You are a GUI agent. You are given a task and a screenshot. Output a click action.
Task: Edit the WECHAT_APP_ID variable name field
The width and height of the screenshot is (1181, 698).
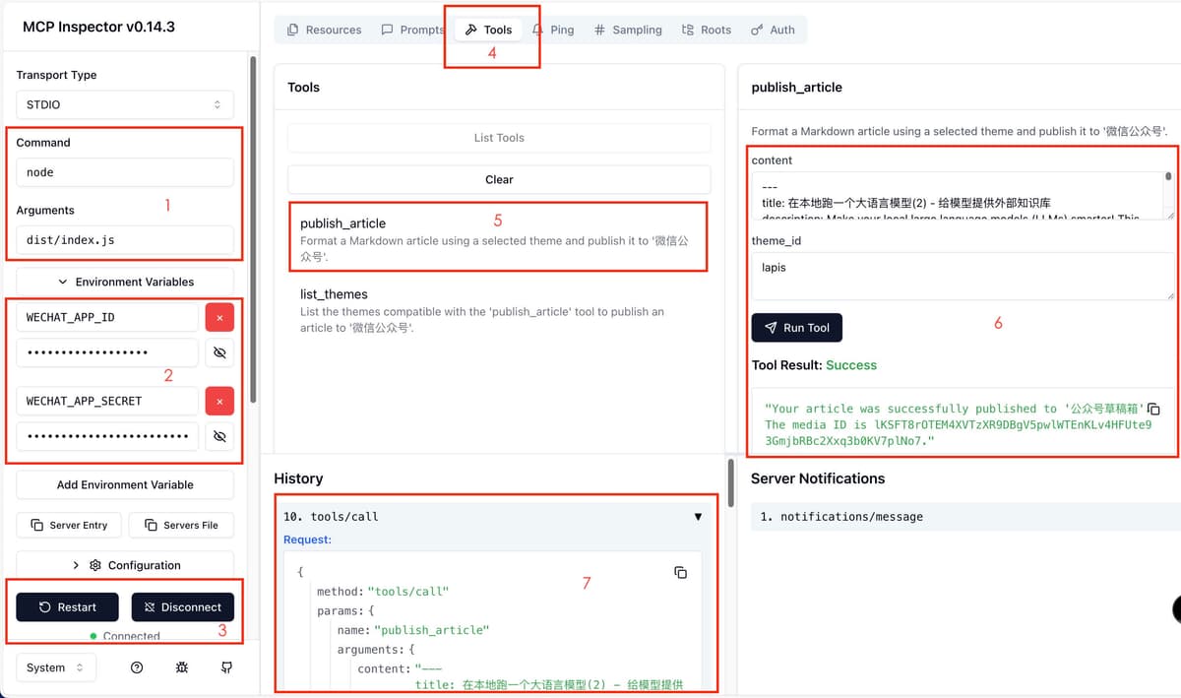[x=107, y=318]
